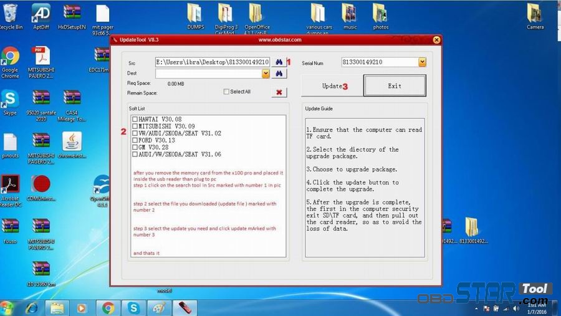561x316 pixels.
Task: Enable the Select All checkbox
Action: coord(226,92)
